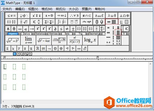Insert the θ symbol from small bar
Viewport: 154px width, 111px height.
point(14,29)
